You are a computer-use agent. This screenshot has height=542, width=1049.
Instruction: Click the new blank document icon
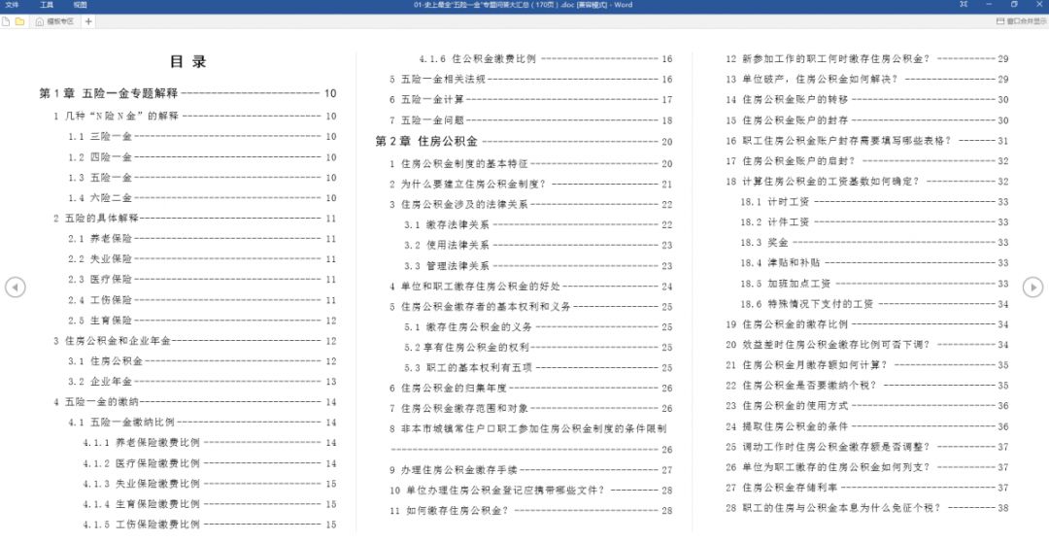pyautogui.click(x=6, y=21)
